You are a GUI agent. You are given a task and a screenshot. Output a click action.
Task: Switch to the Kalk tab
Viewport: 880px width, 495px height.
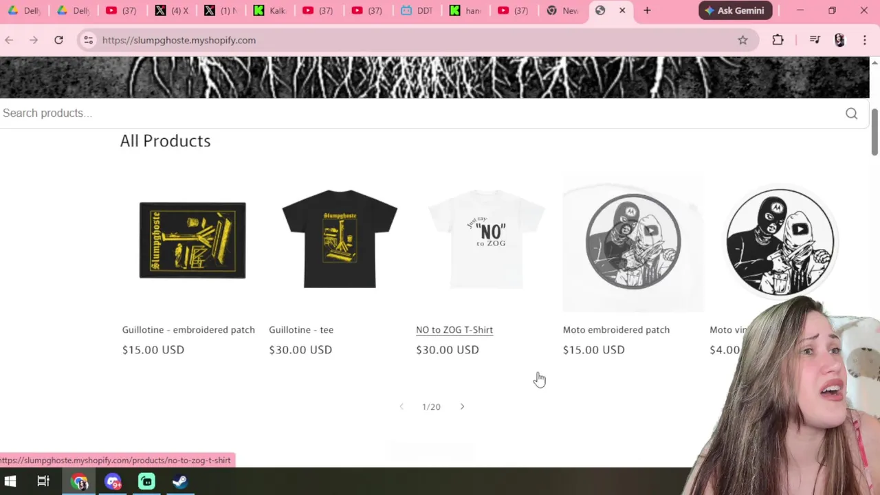point(269,10)
